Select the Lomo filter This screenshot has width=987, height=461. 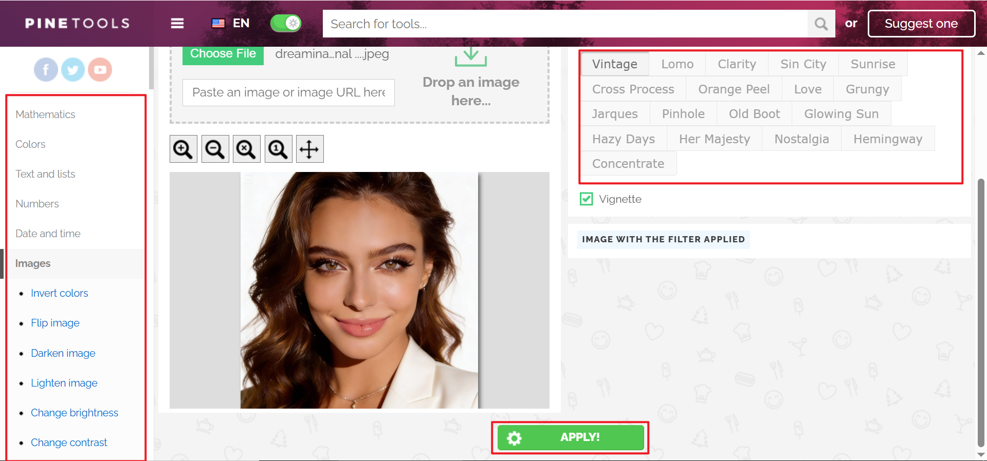678,64
